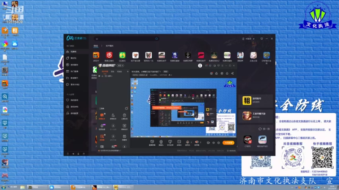
Task: Expand speaker options arrow in bottom toolbar
Action: [200, 142]
